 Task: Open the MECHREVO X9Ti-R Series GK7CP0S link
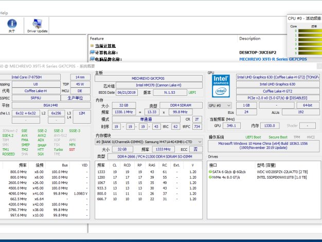pyautogui.click(x=273, y=59)
